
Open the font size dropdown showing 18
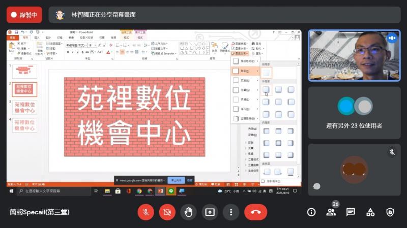click(92, 45)
